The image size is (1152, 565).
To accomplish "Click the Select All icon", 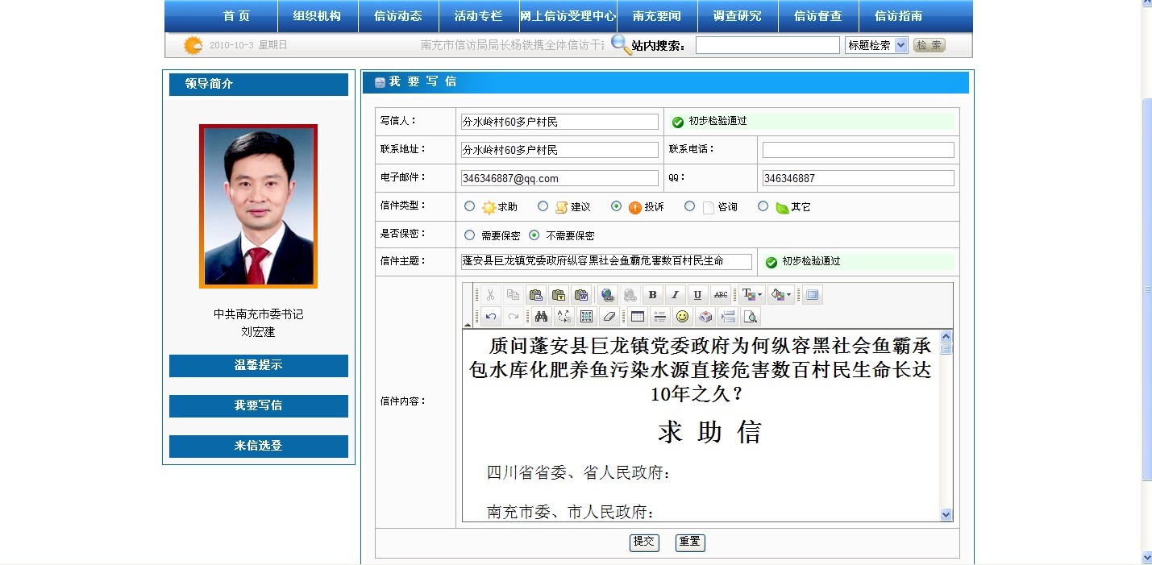I will click(x=586, y=316).
